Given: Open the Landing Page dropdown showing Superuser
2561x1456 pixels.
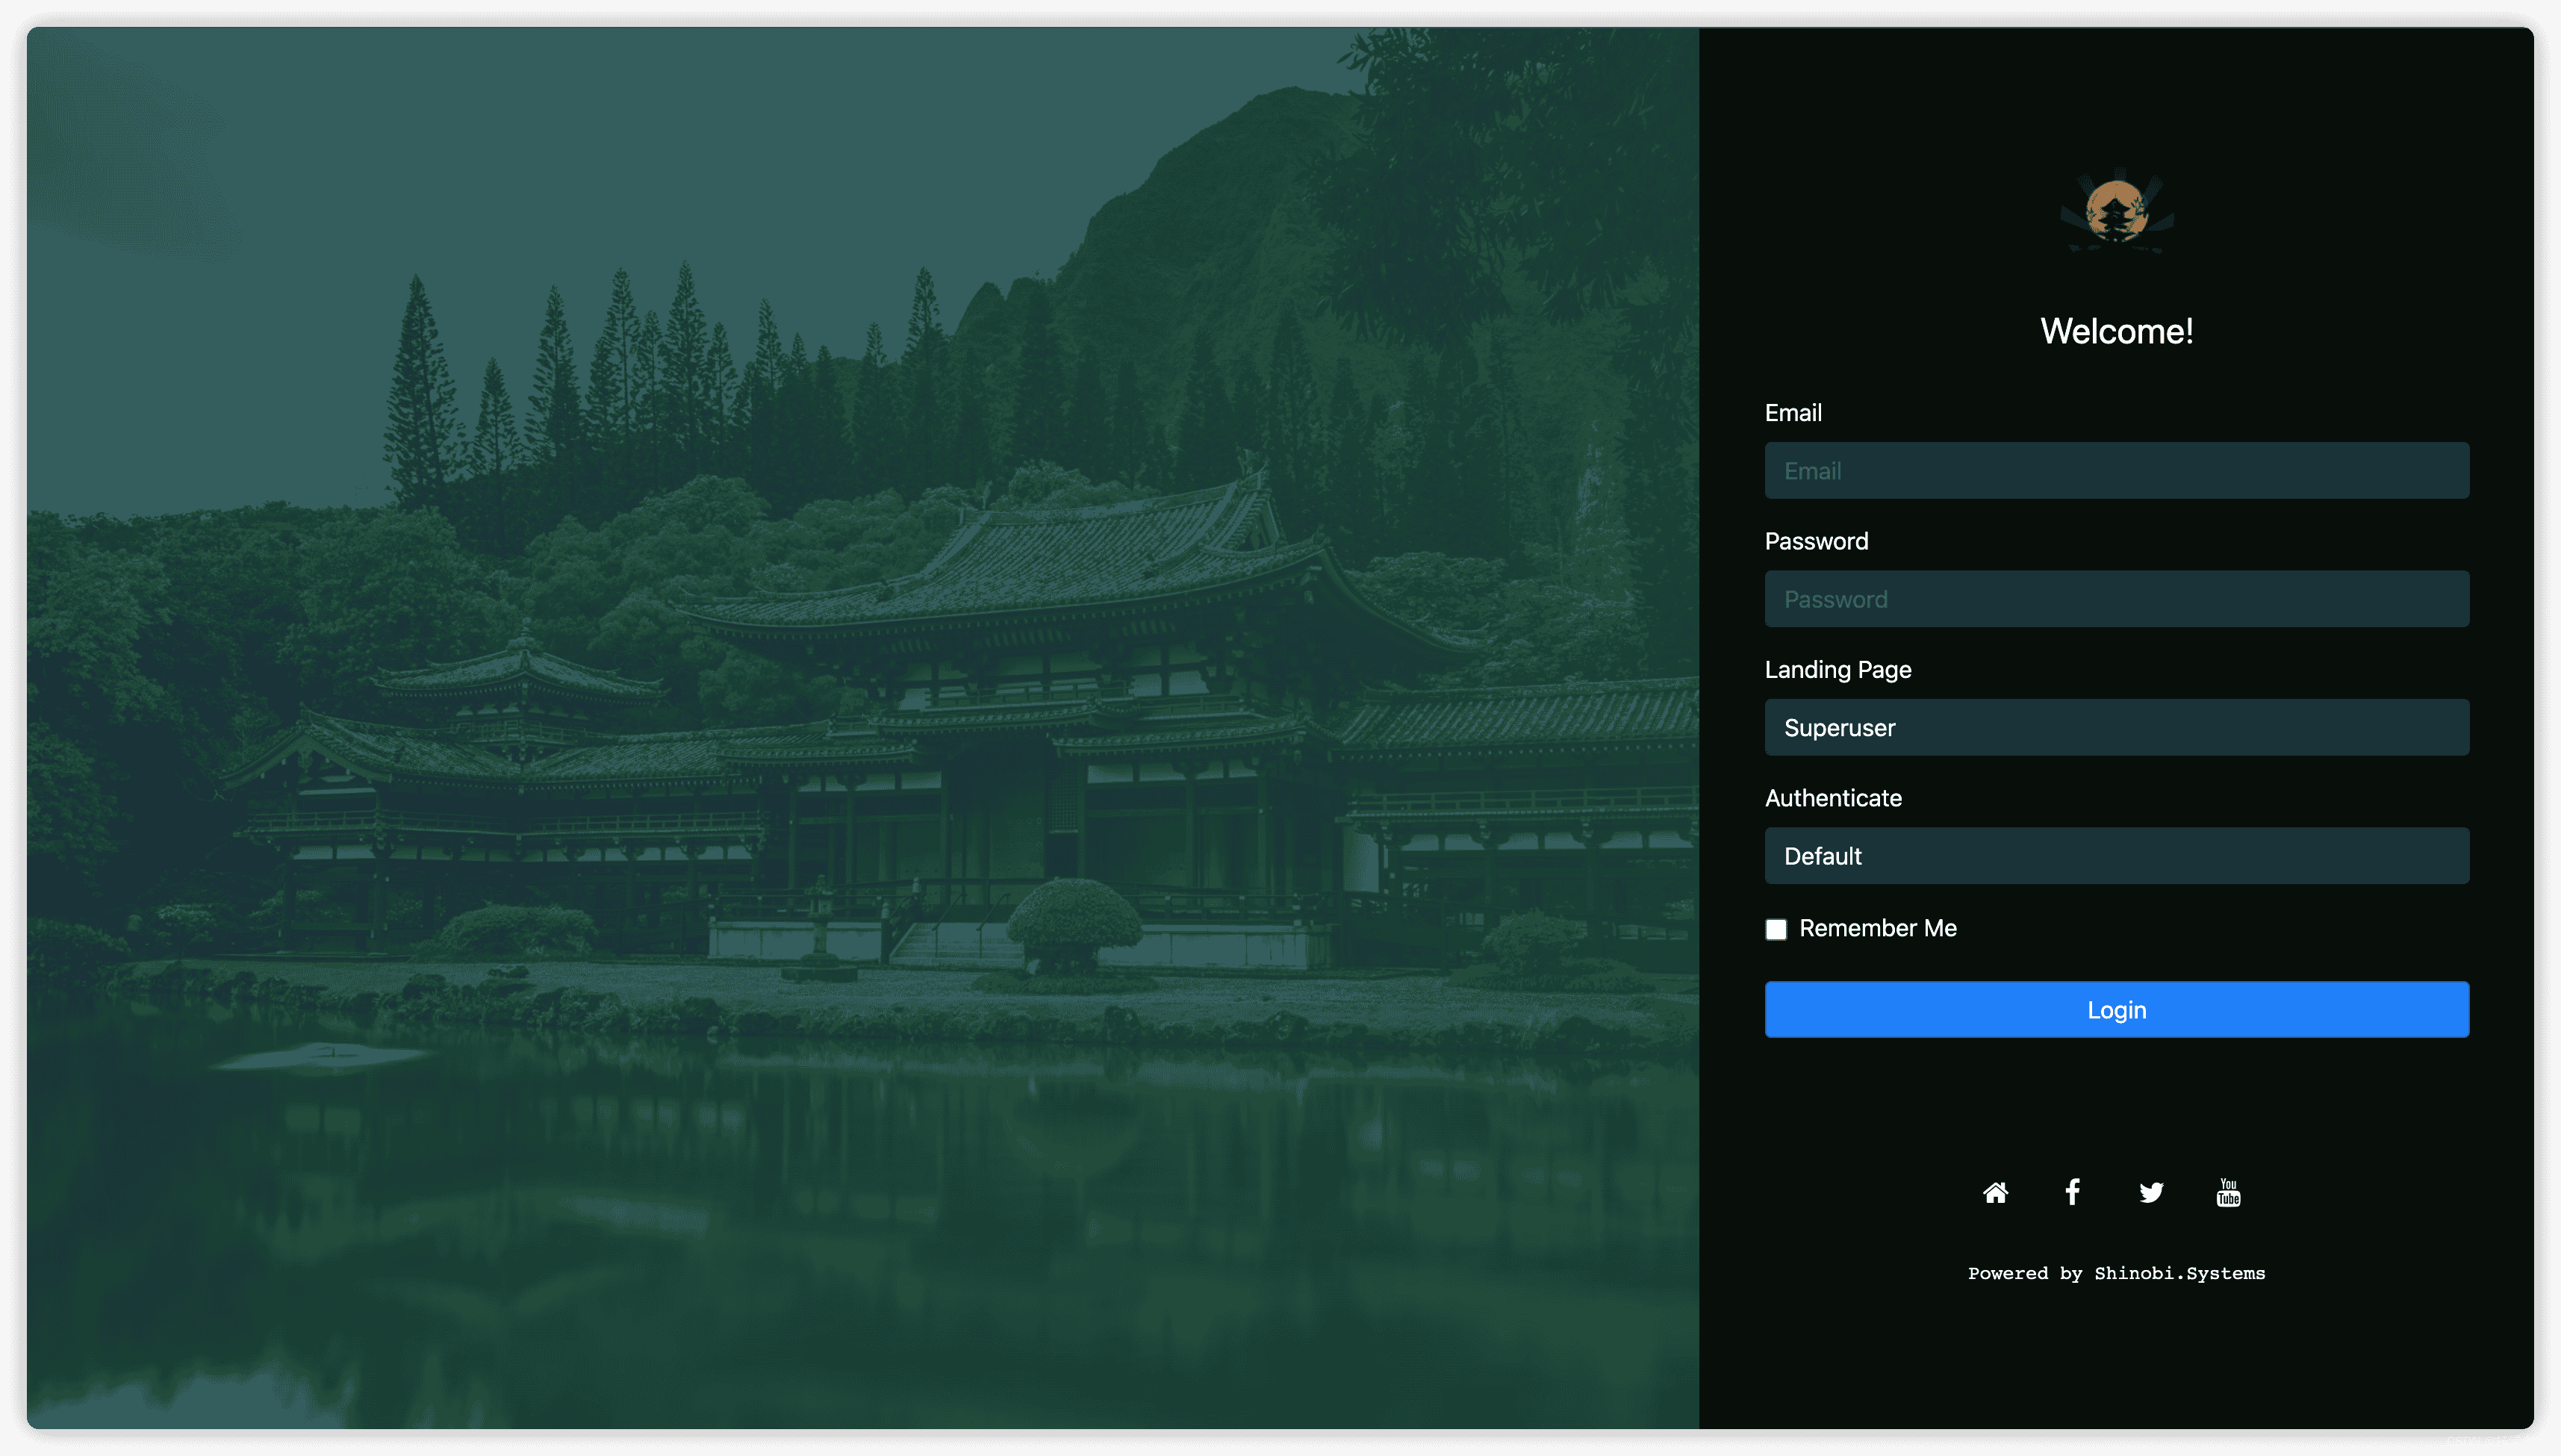Looking at the screenshot, I should (x=2116, y=727).
